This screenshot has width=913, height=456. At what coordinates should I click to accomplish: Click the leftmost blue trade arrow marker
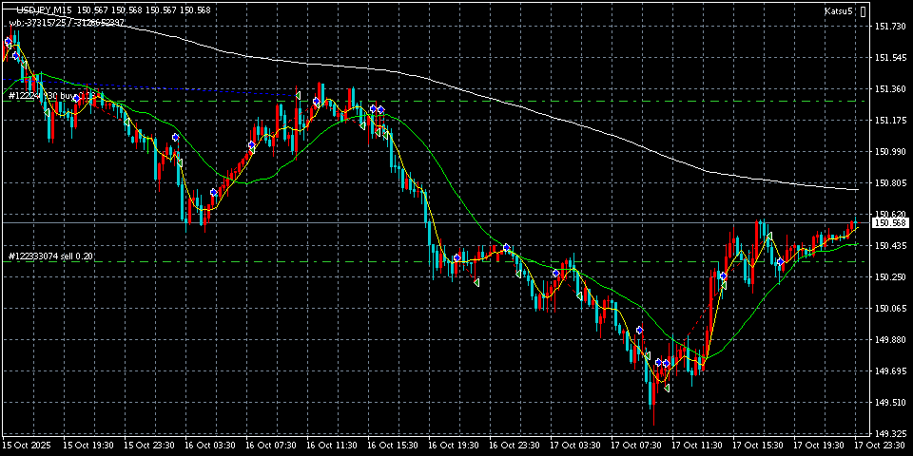[x=9, y=42]
